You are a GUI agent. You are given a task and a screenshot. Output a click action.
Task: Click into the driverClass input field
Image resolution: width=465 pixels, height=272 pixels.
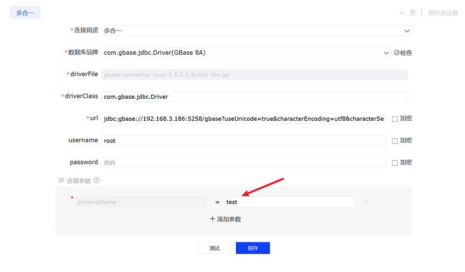point(254,97)
